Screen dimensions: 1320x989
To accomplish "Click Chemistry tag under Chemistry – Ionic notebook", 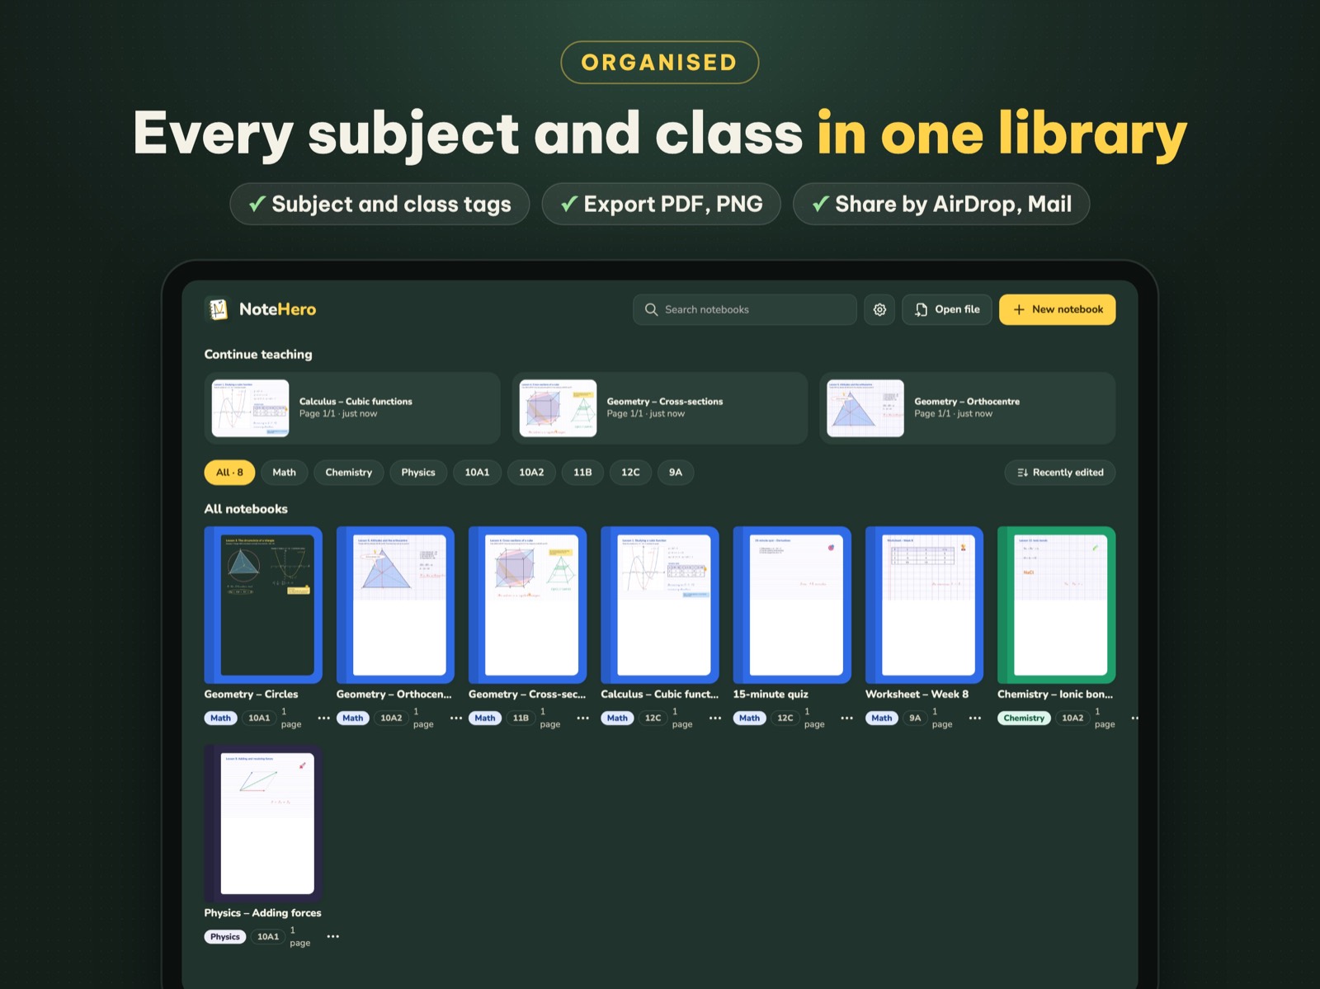I will click(x=1024, y=718).
